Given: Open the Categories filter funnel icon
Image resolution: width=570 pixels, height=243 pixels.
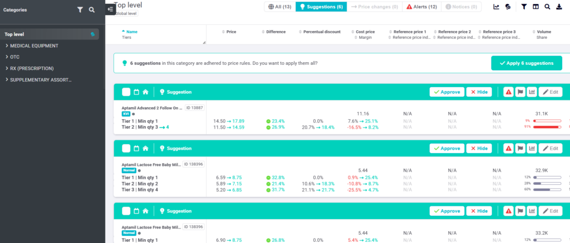Looking at the screenshot, I should (x=80, y=10).
